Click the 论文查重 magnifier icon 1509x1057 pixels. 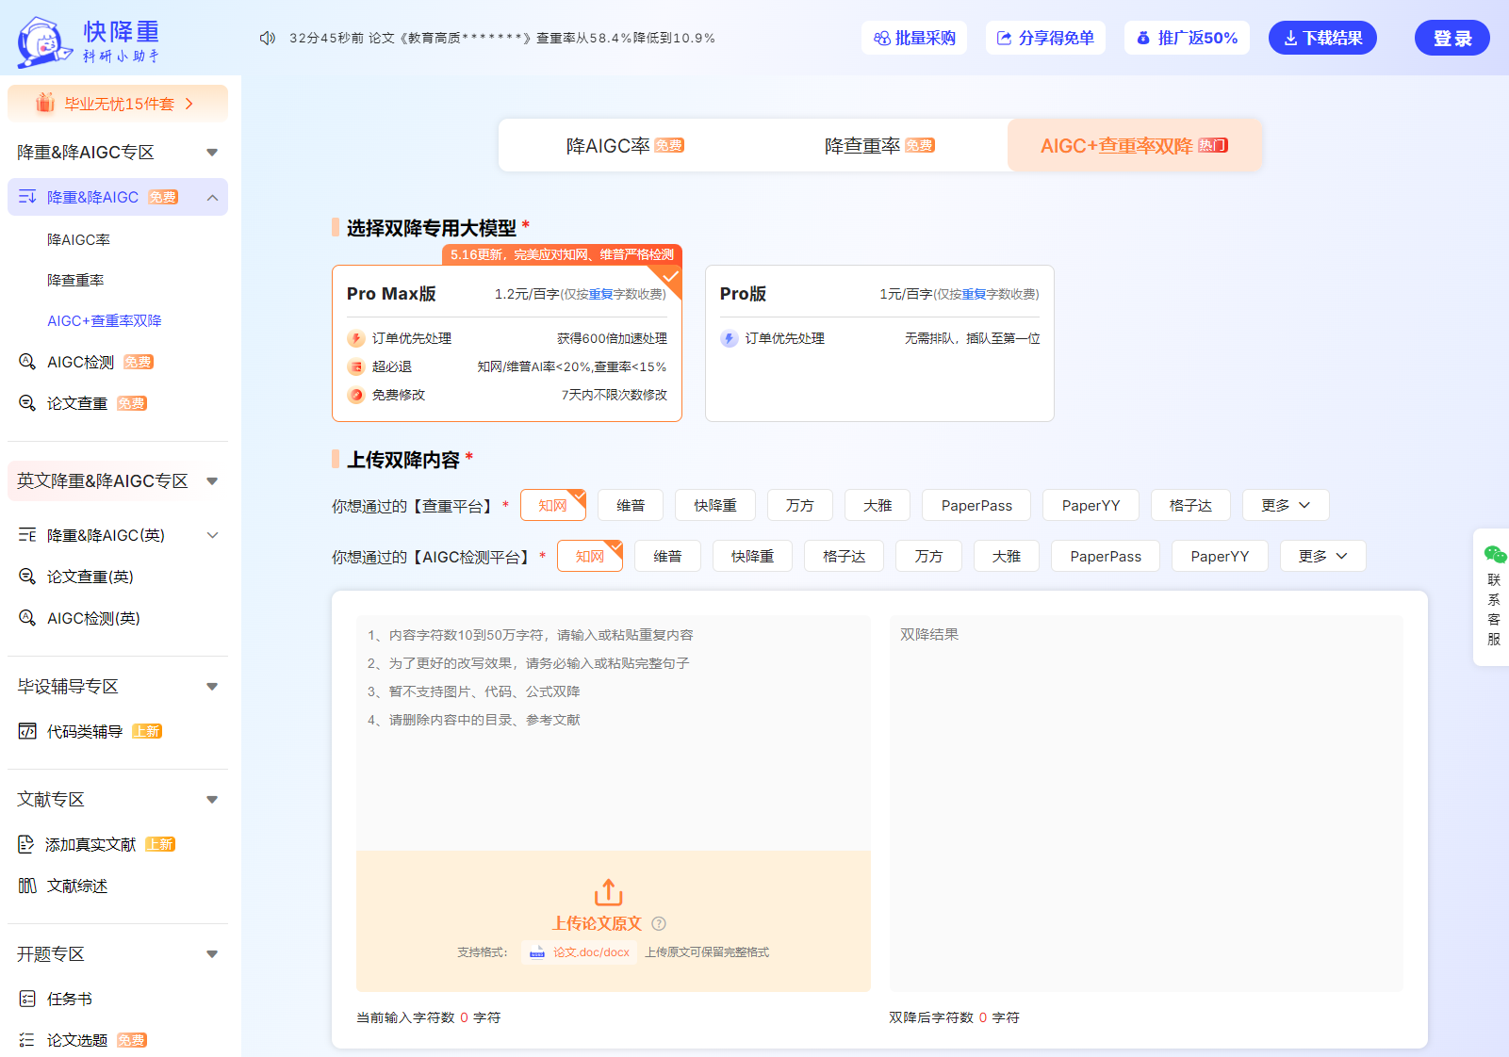27,403
